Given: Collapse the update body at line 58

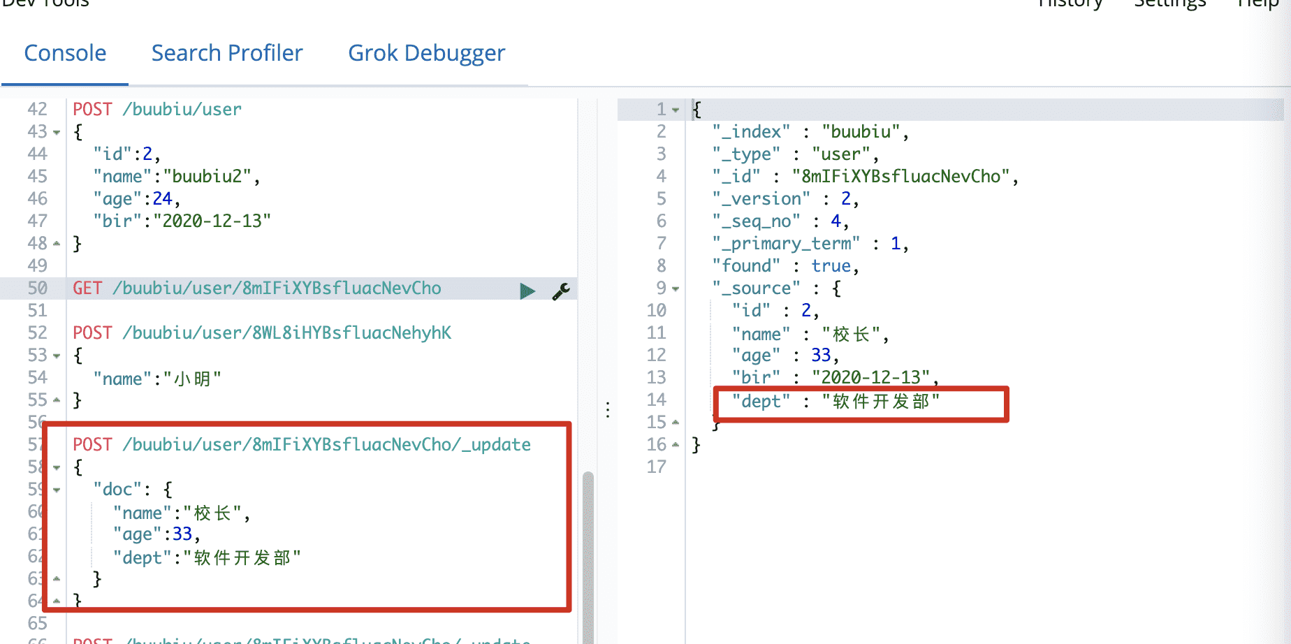Looking at the screenshot, I should click(57, 468).
